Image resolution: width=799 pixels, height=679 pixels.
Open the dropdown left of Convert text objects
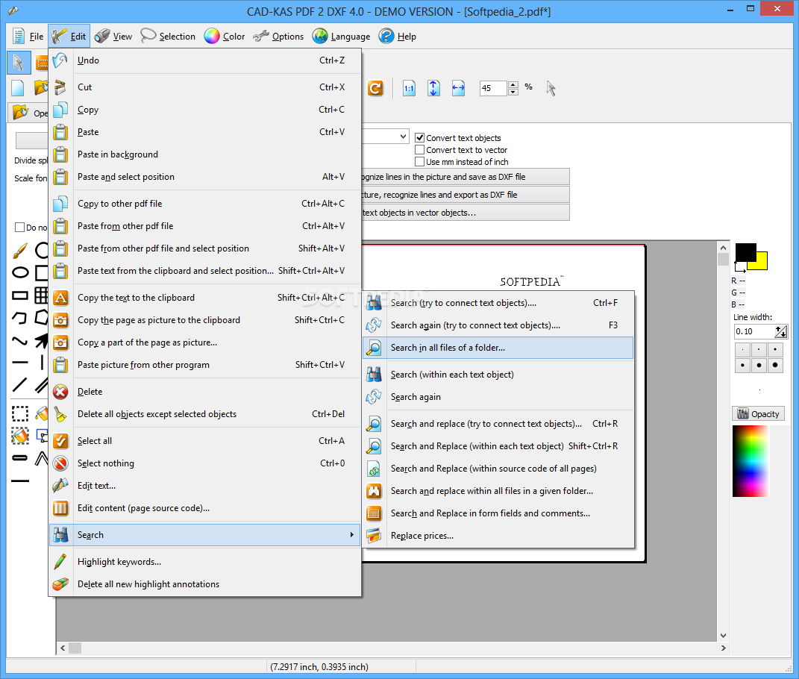click(x=403, y=136)
